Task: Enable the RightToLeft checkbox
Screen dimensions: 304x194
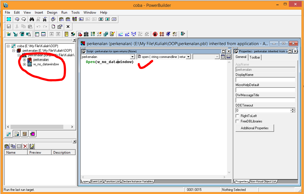Action: (237, 116)
